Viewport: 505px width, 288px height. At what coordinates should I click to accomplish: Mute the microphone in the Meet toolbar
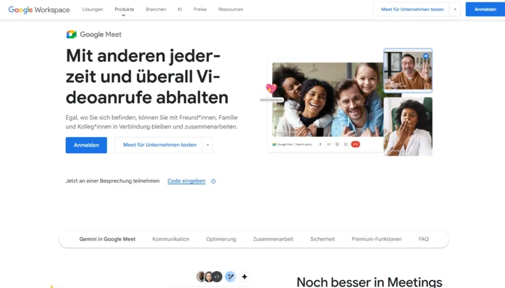(320, 144)
